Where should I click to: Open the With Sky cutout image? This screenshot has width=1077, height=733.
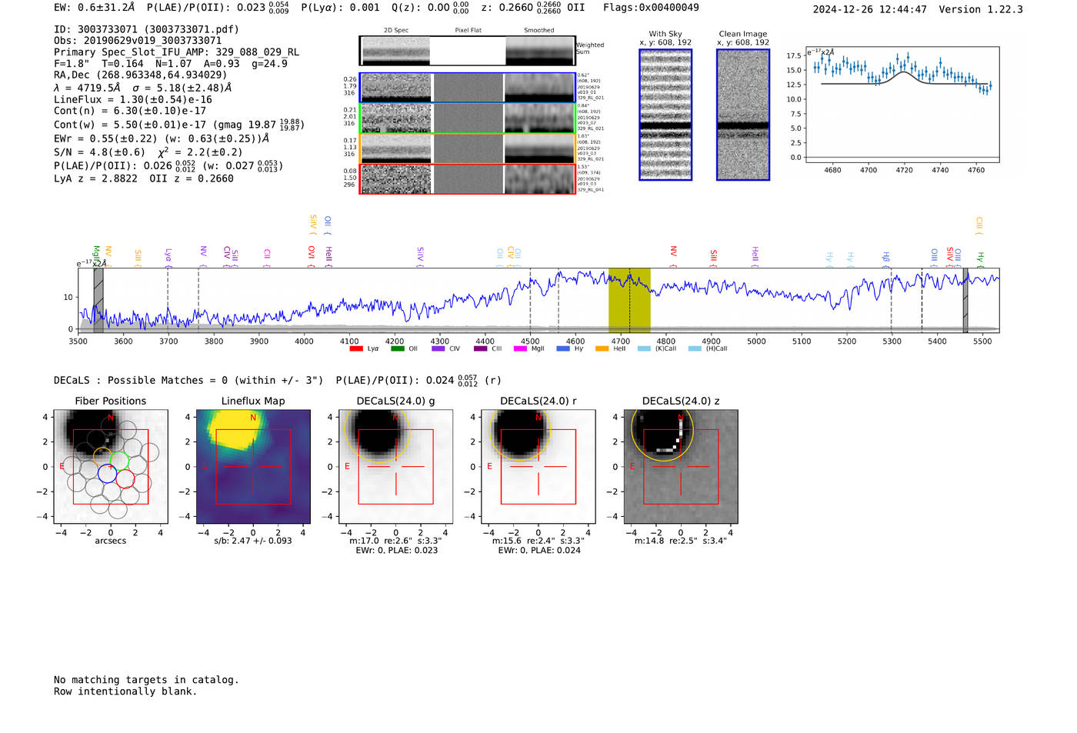coord(665,115)
